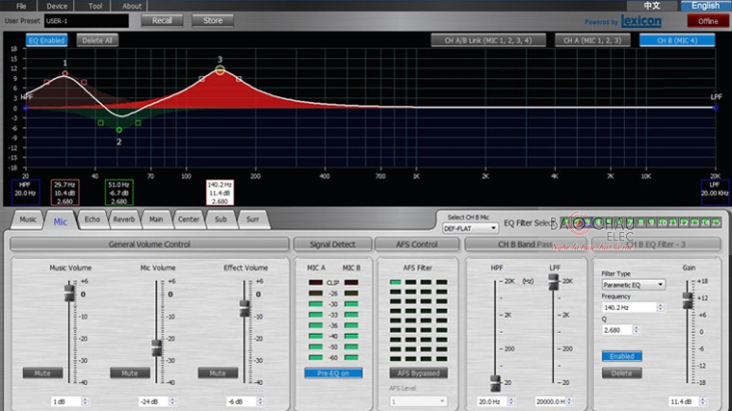Click the User Preset USER-1 field
The width and height of the screenshot is (732, 411).
pos(87,21)
